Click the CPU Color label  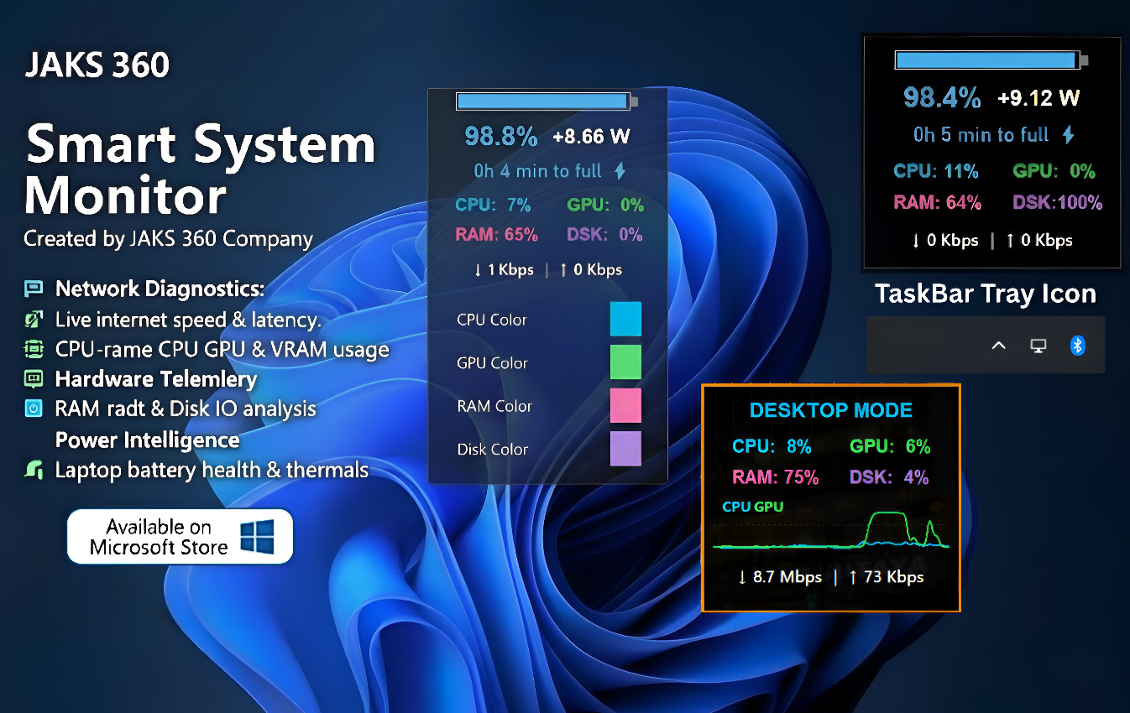coord(492,320)
